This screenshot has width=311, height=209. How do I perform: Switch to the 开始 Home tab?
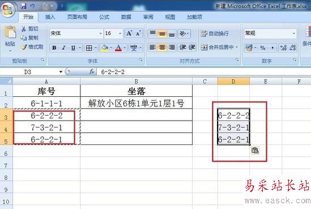tap(28, 17)
